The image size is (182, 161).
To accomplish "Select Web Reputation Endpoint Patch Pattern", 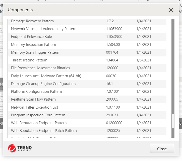I will coord(44,131).
